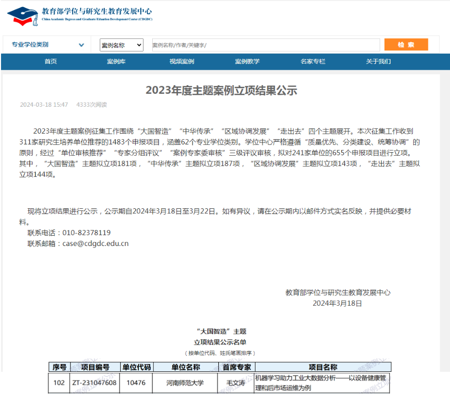Click the signature date 2024年3月18日

pyautogui.click(x=337, y=303)
